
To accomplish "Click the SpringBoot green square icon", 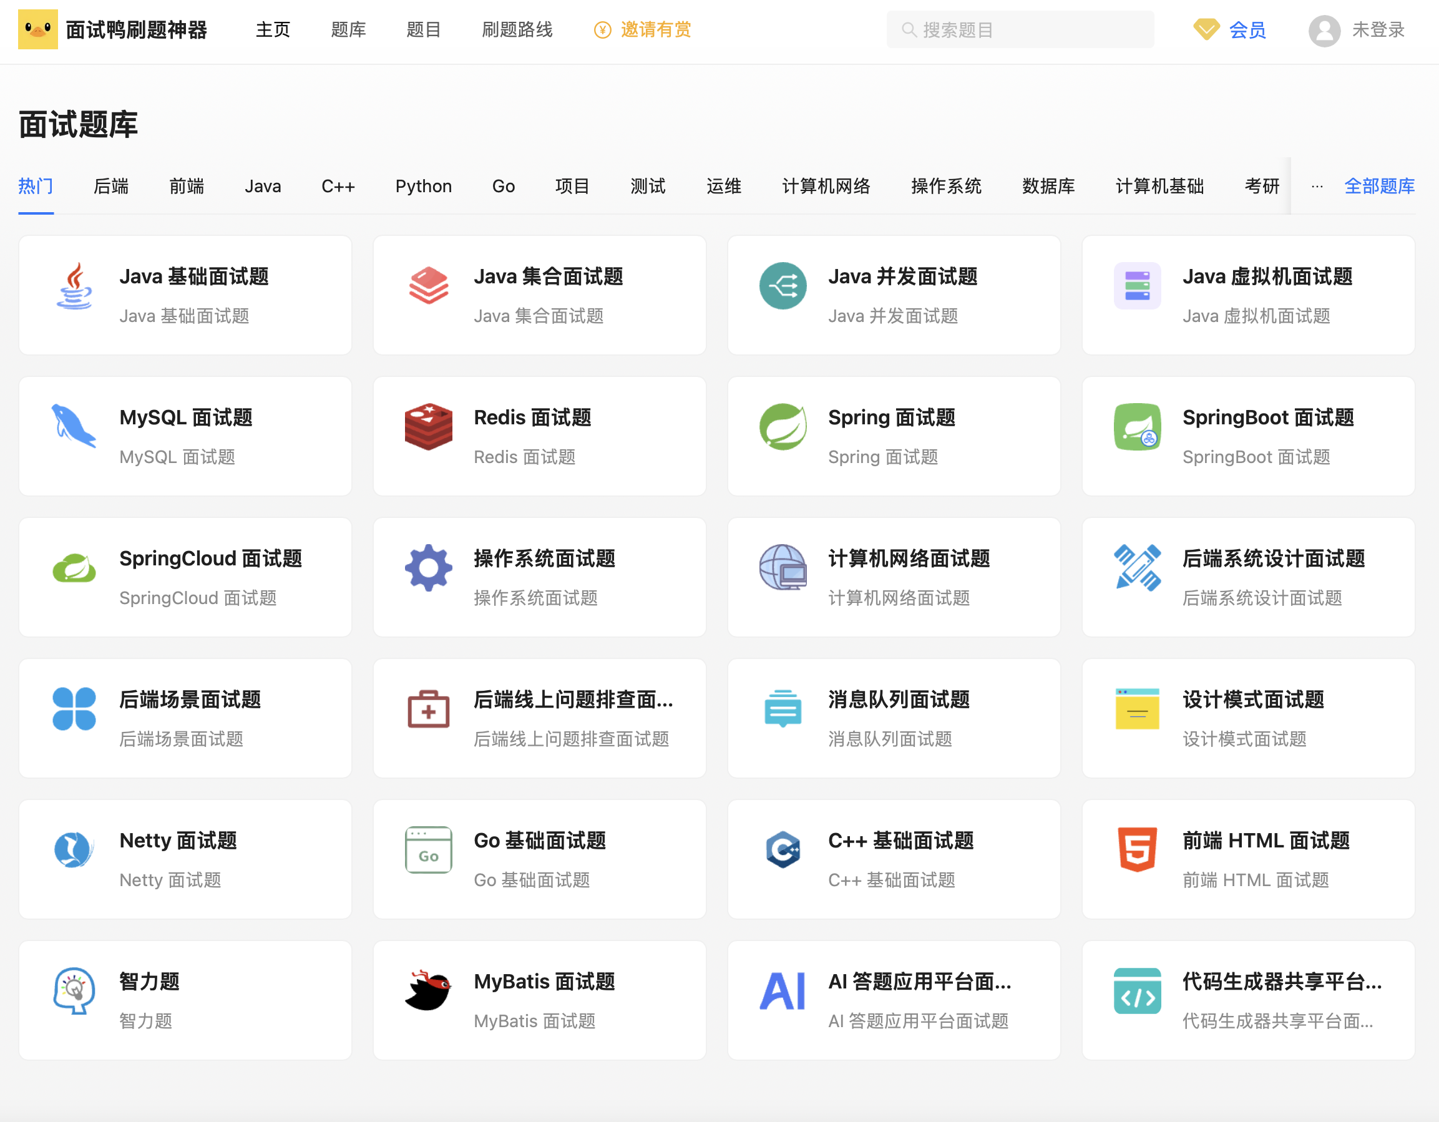I will click(x=1137, y=426).
